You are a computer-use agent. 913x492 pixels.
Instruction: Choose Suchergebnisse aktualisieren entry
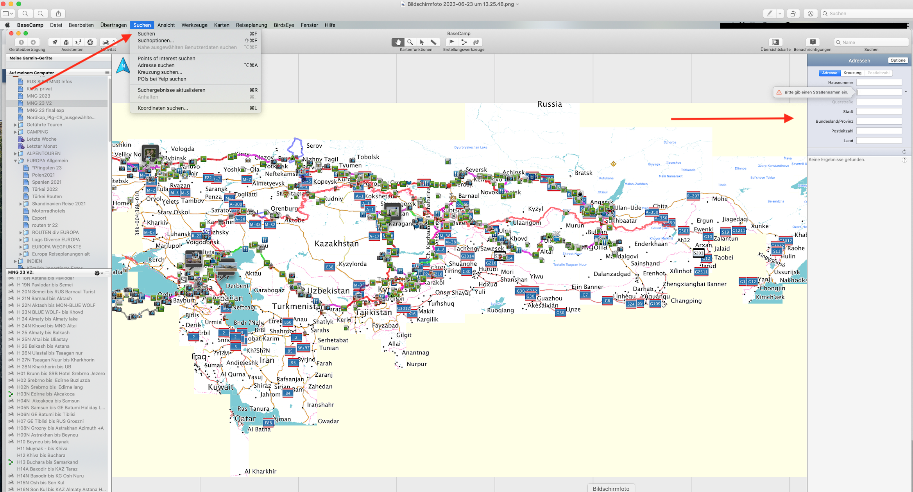pos(195,90)
